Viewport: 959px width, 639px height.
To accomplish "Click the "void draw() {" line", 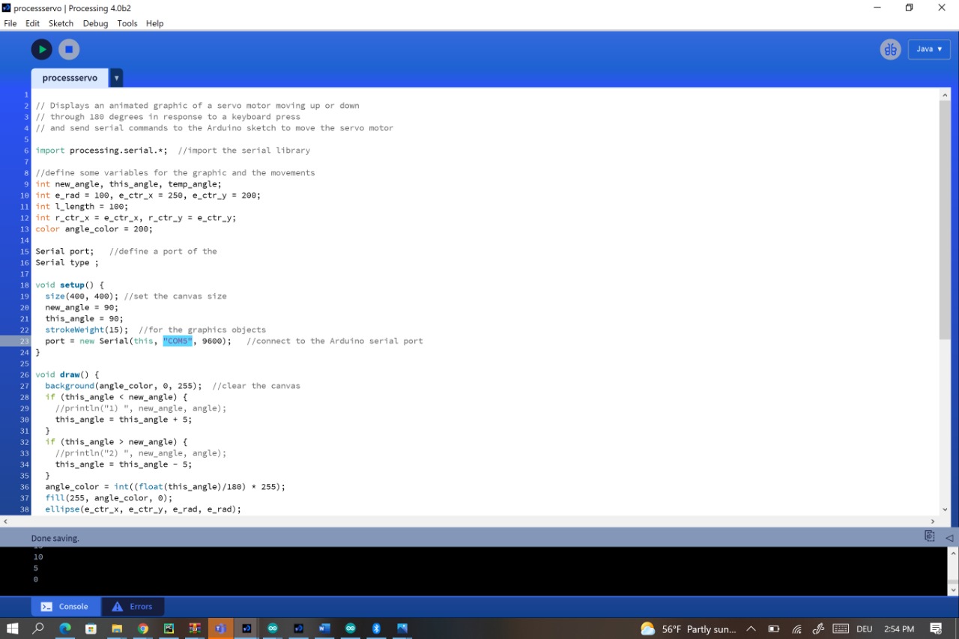I will click(x=67, y=375).
